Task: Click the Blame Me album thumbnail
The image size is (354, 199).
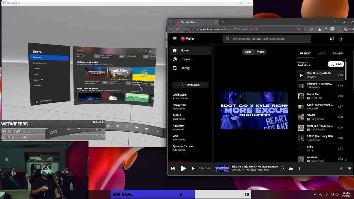Action: [x=301, y=96]
